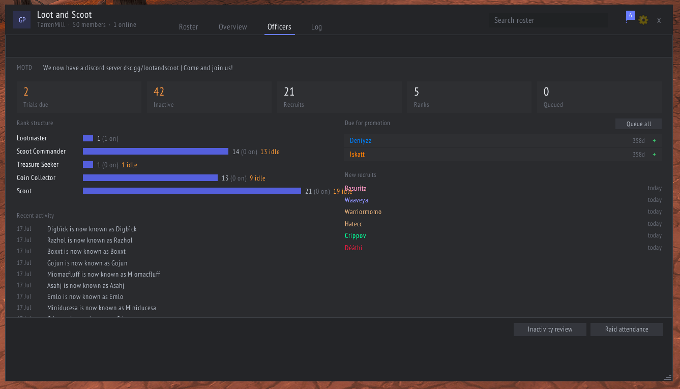
Task: Click the Scoot Commander rank bar
Action: point(156,152)
